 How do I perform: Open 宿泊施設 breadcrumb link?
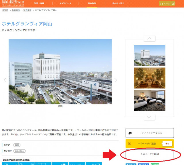(x=27, y=10)
